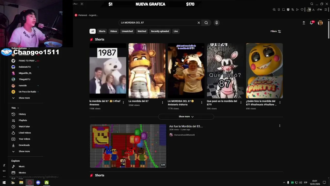The height and width of the screenshot is (186, 330).
Task: Open the 1987 polar bear short thumbnail
Action: pos(108,71)
